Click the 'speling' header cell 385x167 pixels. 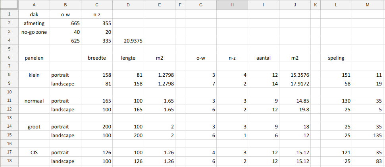[336, 58]
